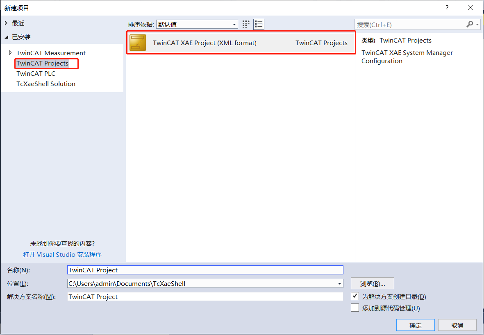Switch to small icons grid view
484x335 pixels.
(x=246, y=25)
